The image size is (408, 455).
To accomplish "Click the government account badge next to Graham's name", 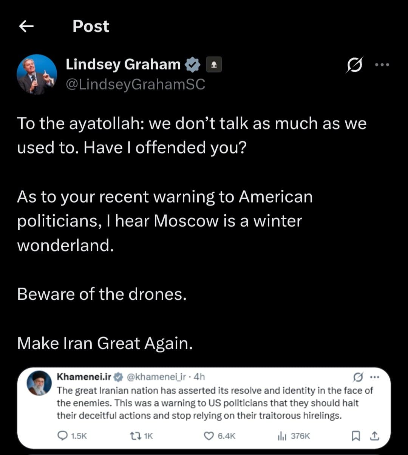I will tap(214, 64).
